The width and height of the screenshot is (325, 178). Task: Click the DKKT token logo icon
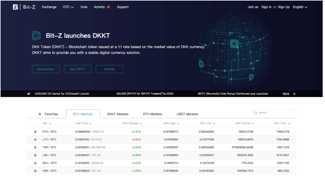pos(36,36)
